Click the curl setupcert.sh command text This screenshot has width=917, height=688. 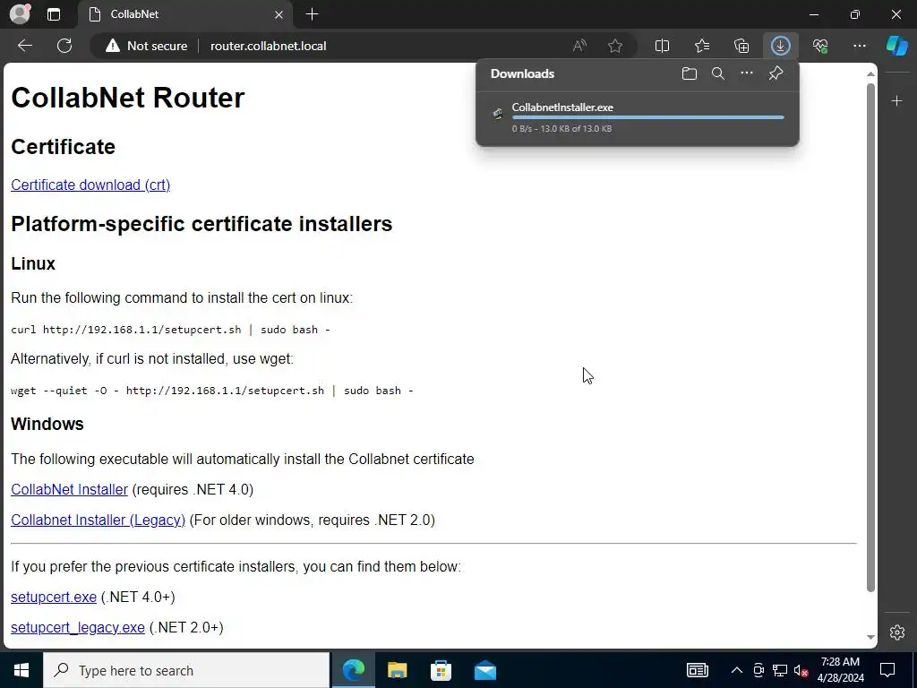[171, 330]
